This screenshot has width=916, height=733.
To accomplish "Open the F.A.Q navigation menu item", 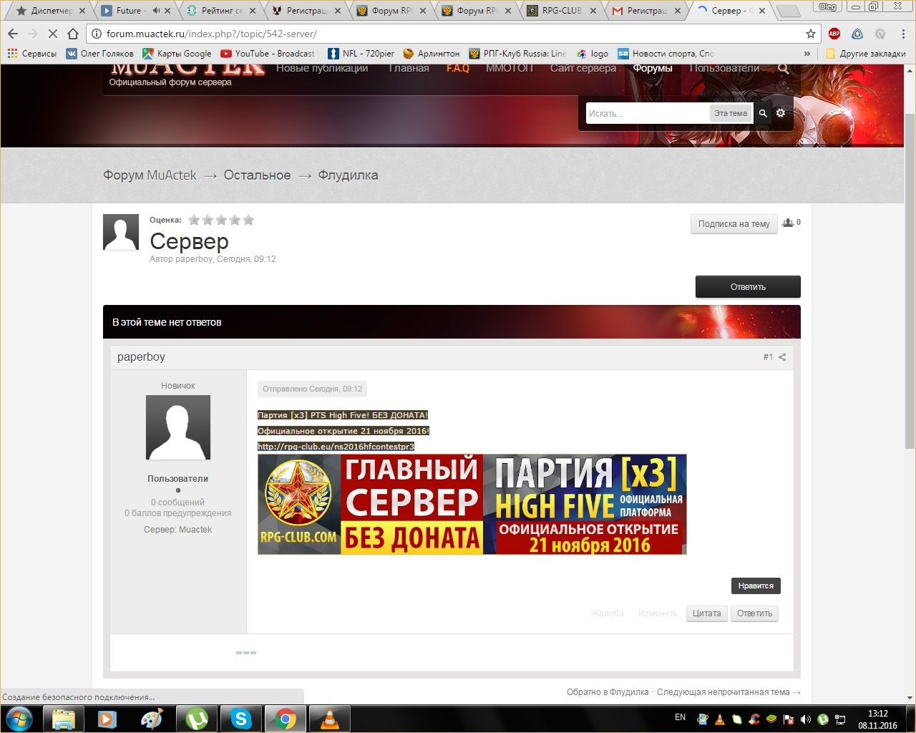I will [457, 69].
